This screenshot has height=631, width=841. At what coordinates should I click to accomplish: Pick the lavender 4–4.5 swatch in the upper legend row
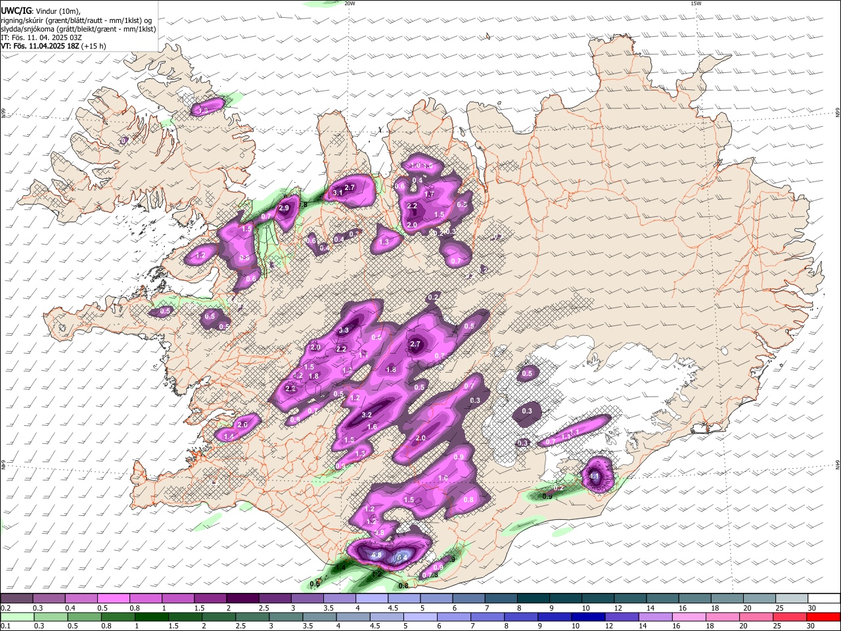[371, 599]
